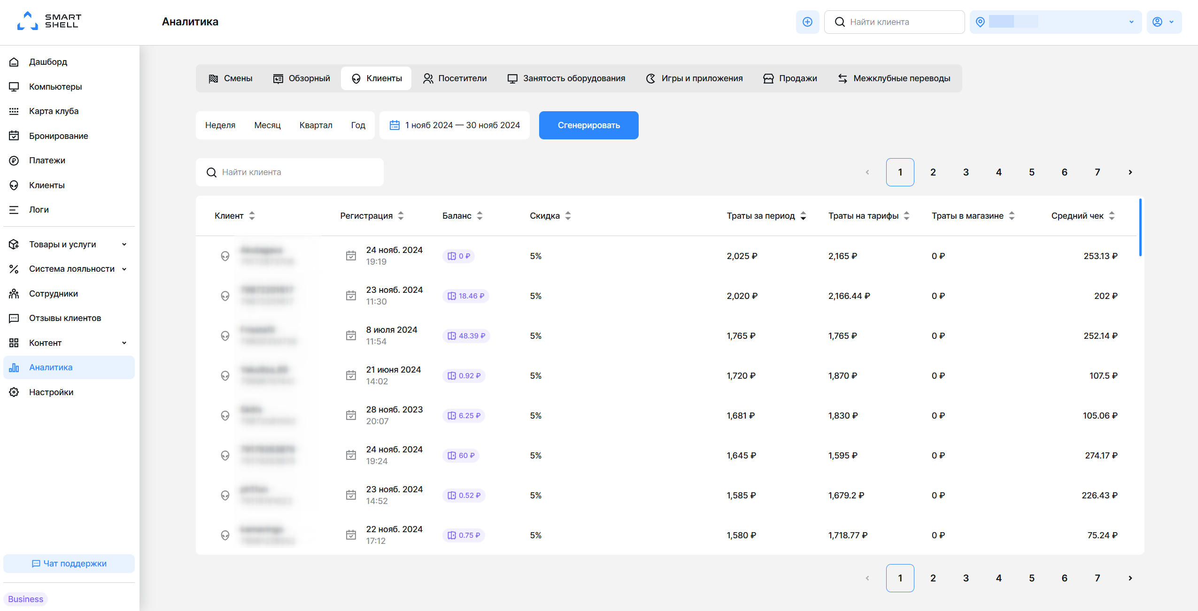The height and width of the screenshot is (611, 1198).
Task: Click next page arrow in top pagination
Action: tap(1130, 172)
